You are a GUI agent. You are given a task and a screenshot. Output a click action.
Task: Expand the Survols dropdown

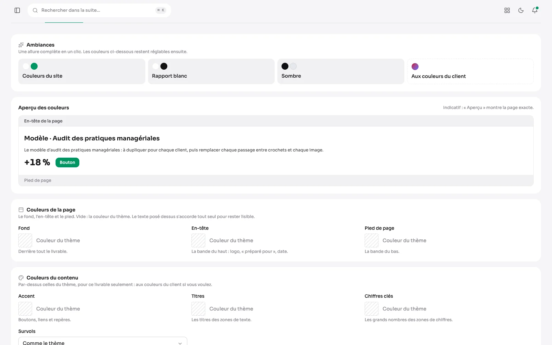coord(103,342)
